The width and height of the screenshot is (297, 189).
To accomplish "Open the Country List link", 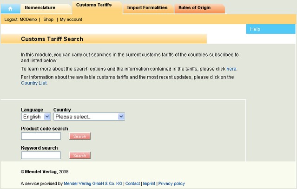I will coord(34,83).
